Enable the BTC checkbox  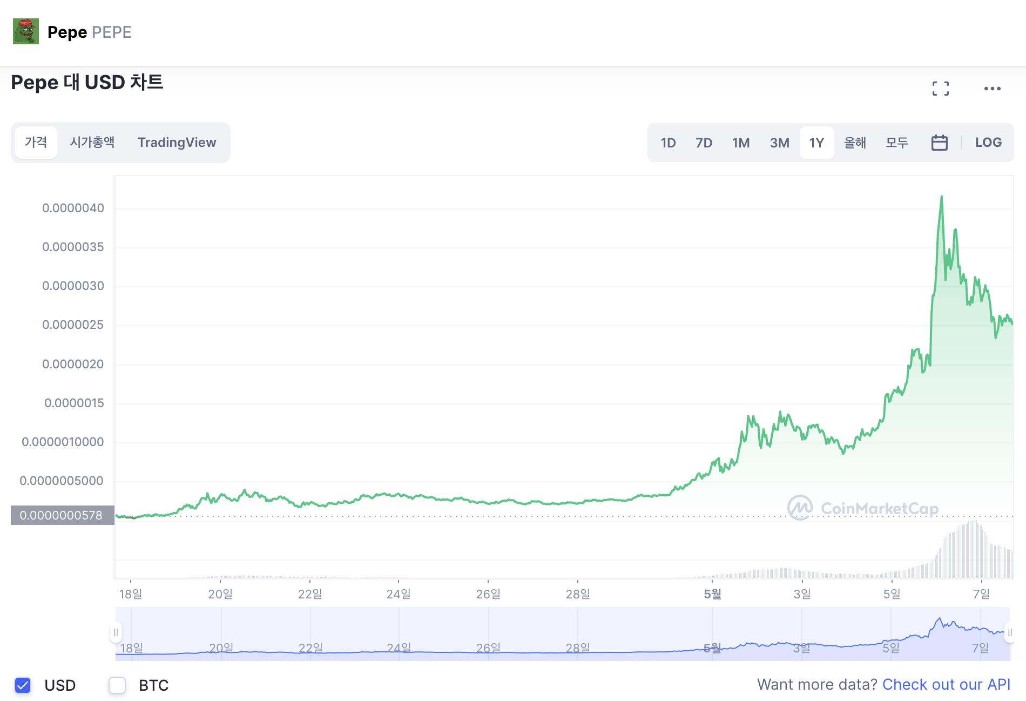coord(117,685)
